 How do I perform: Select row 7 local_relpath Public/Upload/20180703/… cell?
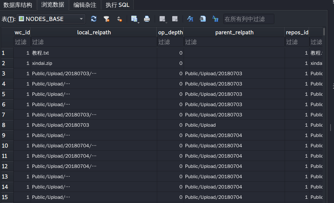pos(94,115)
